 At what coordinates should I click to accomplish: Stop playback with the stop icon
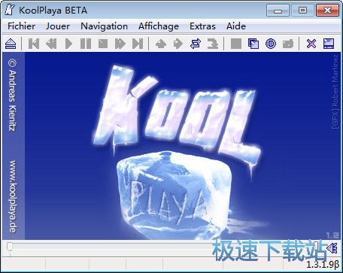click(x=103, y=44)
